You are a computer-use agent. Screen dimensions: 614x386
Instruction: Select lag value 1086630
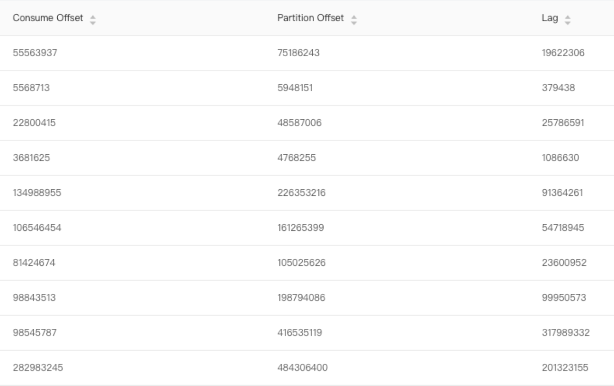(561, 158)
